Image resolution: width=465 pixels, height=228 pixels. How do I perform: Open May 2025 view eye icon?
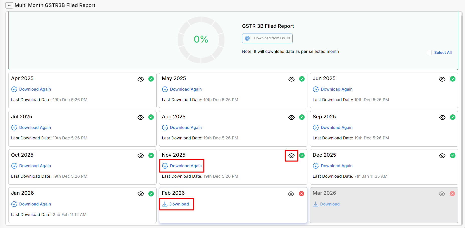pos(291,79)
